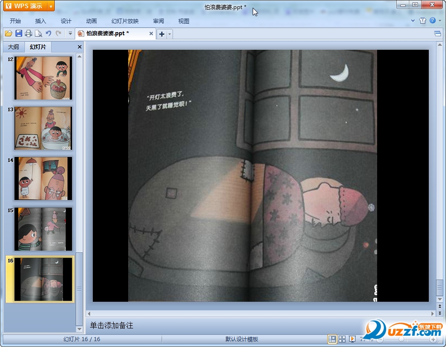Click the zoom slider handle

coord(401,339)
